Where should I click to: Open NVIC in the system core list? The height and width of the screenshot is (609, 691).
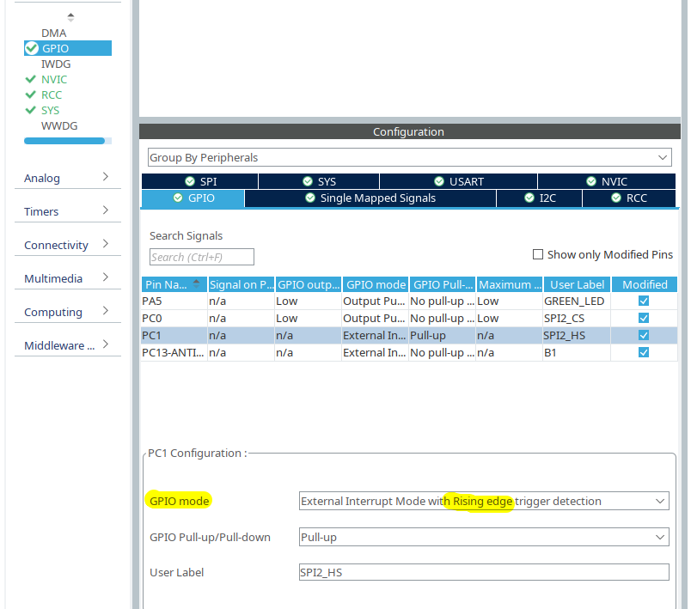[54, 79]
